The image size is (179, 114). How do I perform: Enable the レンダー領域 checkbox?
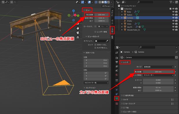[x=95, y=32]
